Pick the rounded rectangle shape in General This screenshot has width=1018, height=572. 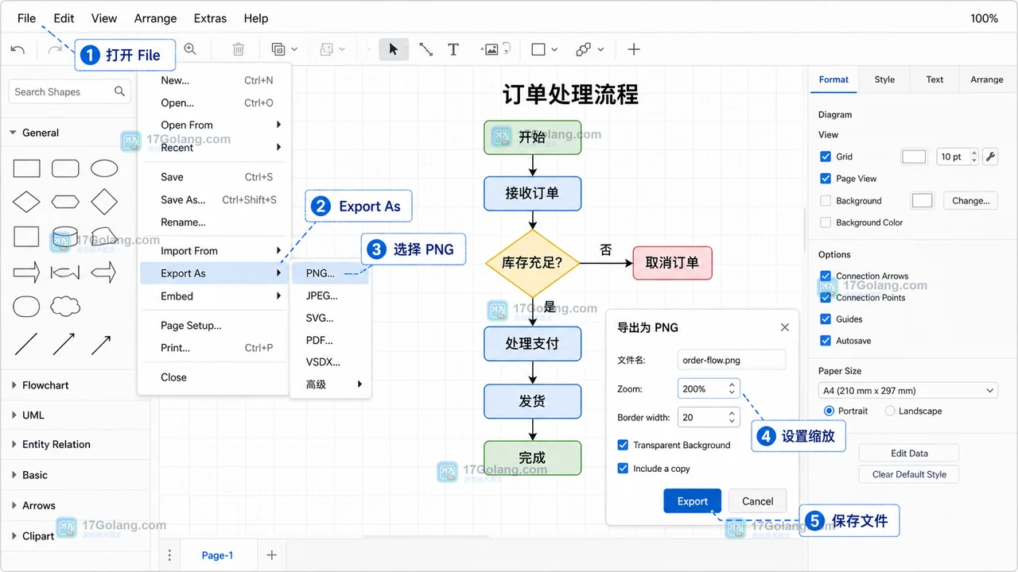point(65,168)
